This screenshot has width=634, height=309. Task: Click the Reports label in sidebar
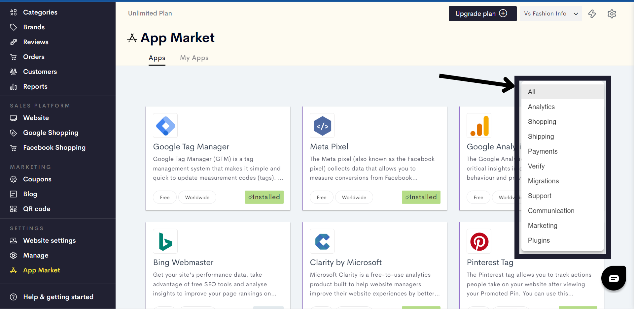coord(35,86)
